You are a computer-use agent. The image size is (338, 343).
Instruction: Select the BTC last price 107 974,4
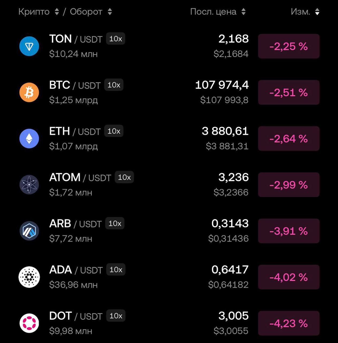pyautogui.click(x=222, y=85)
